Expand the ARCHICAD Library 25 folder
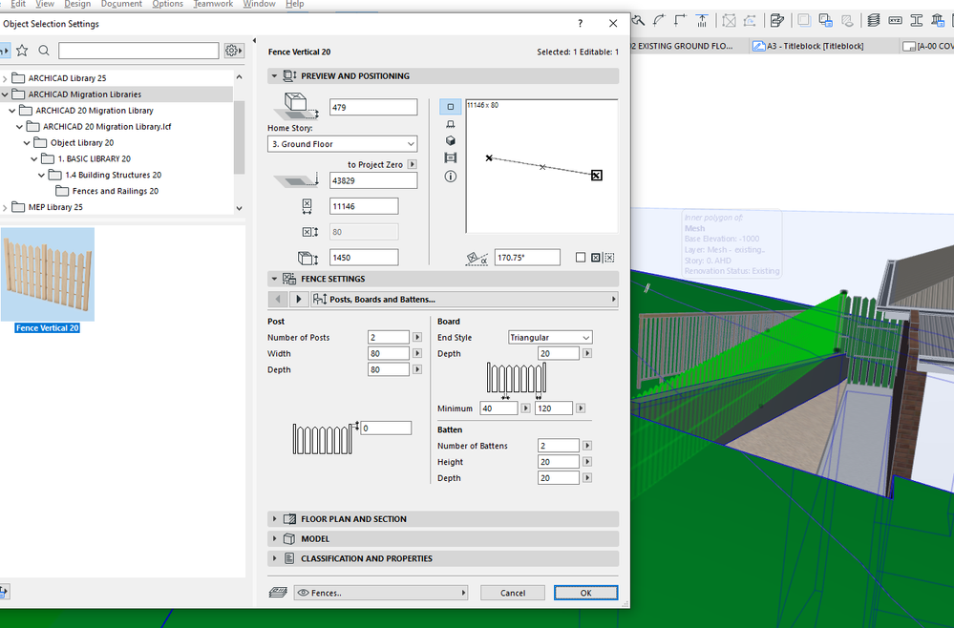 (x=5, y=78)
